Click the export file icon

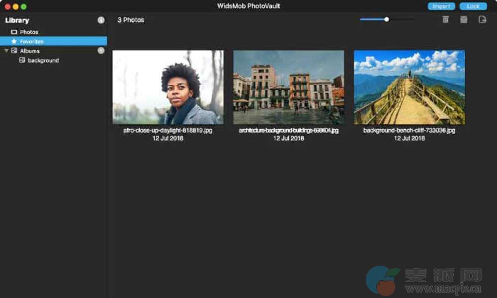482,19
